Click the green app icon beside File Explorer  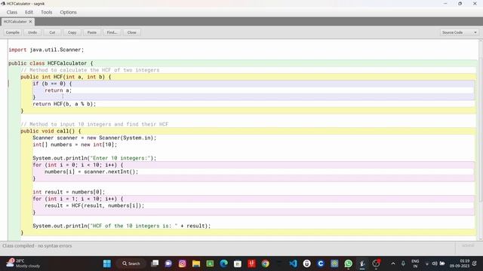tap(210, 263)
